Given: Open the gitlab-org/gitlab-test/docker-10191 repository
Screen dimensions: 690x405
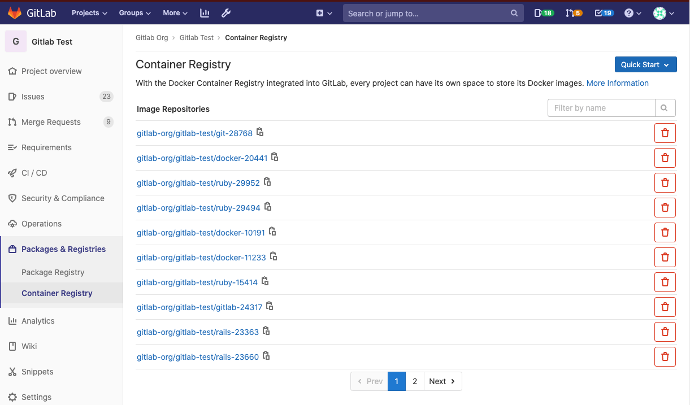Looking at the screenshot, I should point(201,232).
